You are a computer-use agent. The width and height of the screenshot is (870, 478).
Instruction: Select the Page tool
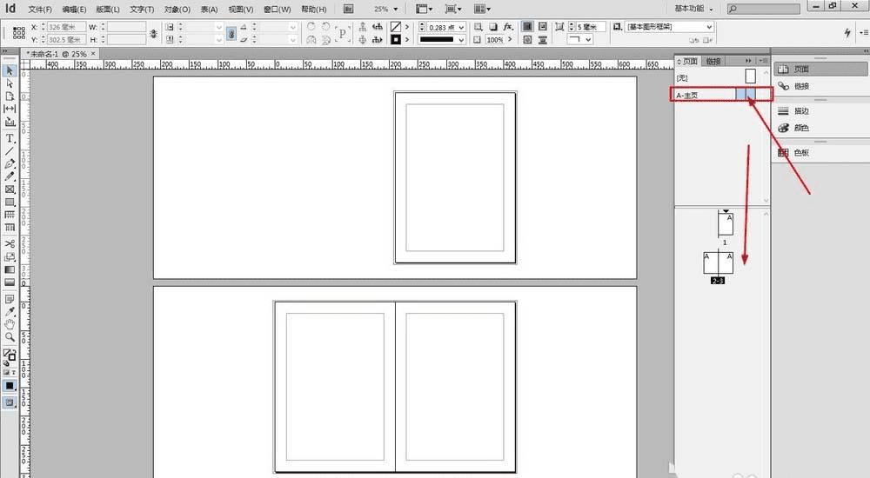pyautogui.click(x=10, y=96)
